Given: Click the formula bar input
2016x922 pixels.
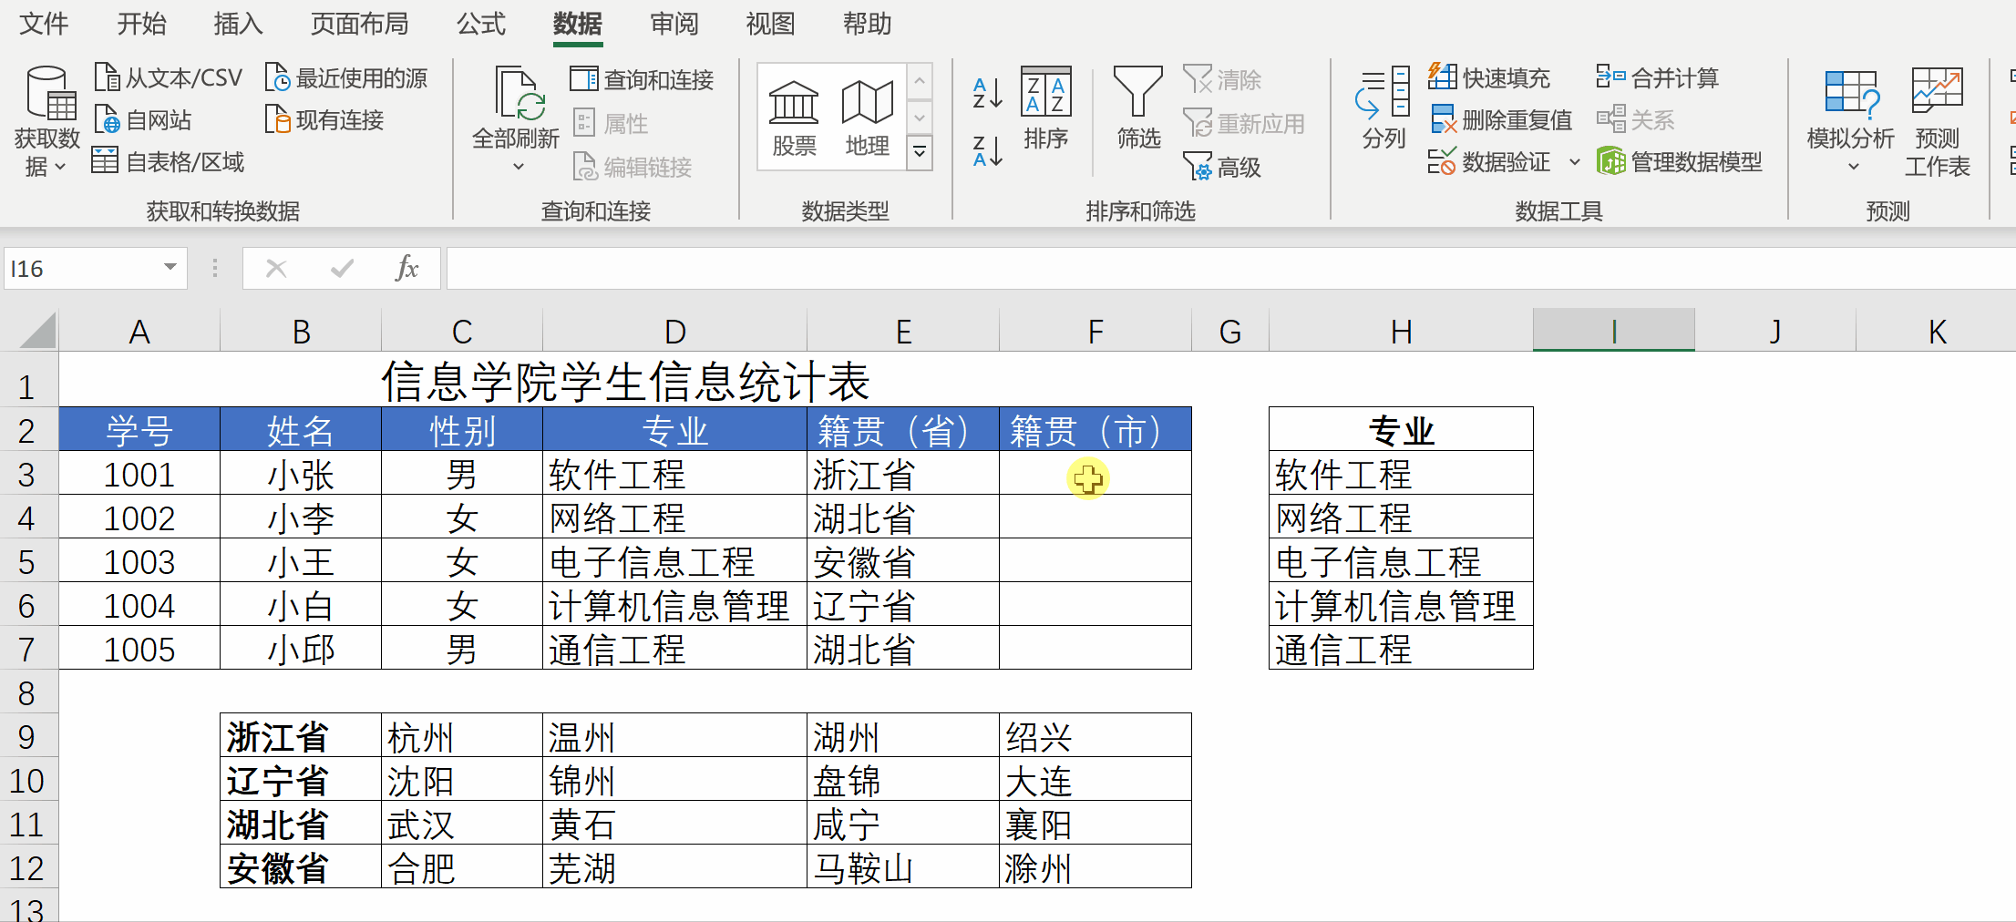Looking at the screenshot, I should click(x=1230, y=269).
